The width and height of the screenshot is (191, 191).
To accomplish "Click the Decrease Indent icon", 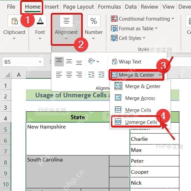I will pyautogui.click(x=91, y=74).
